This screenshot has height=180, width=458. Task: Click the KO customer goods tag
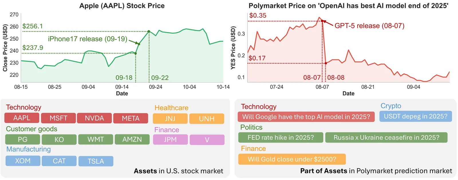point(59,139)
